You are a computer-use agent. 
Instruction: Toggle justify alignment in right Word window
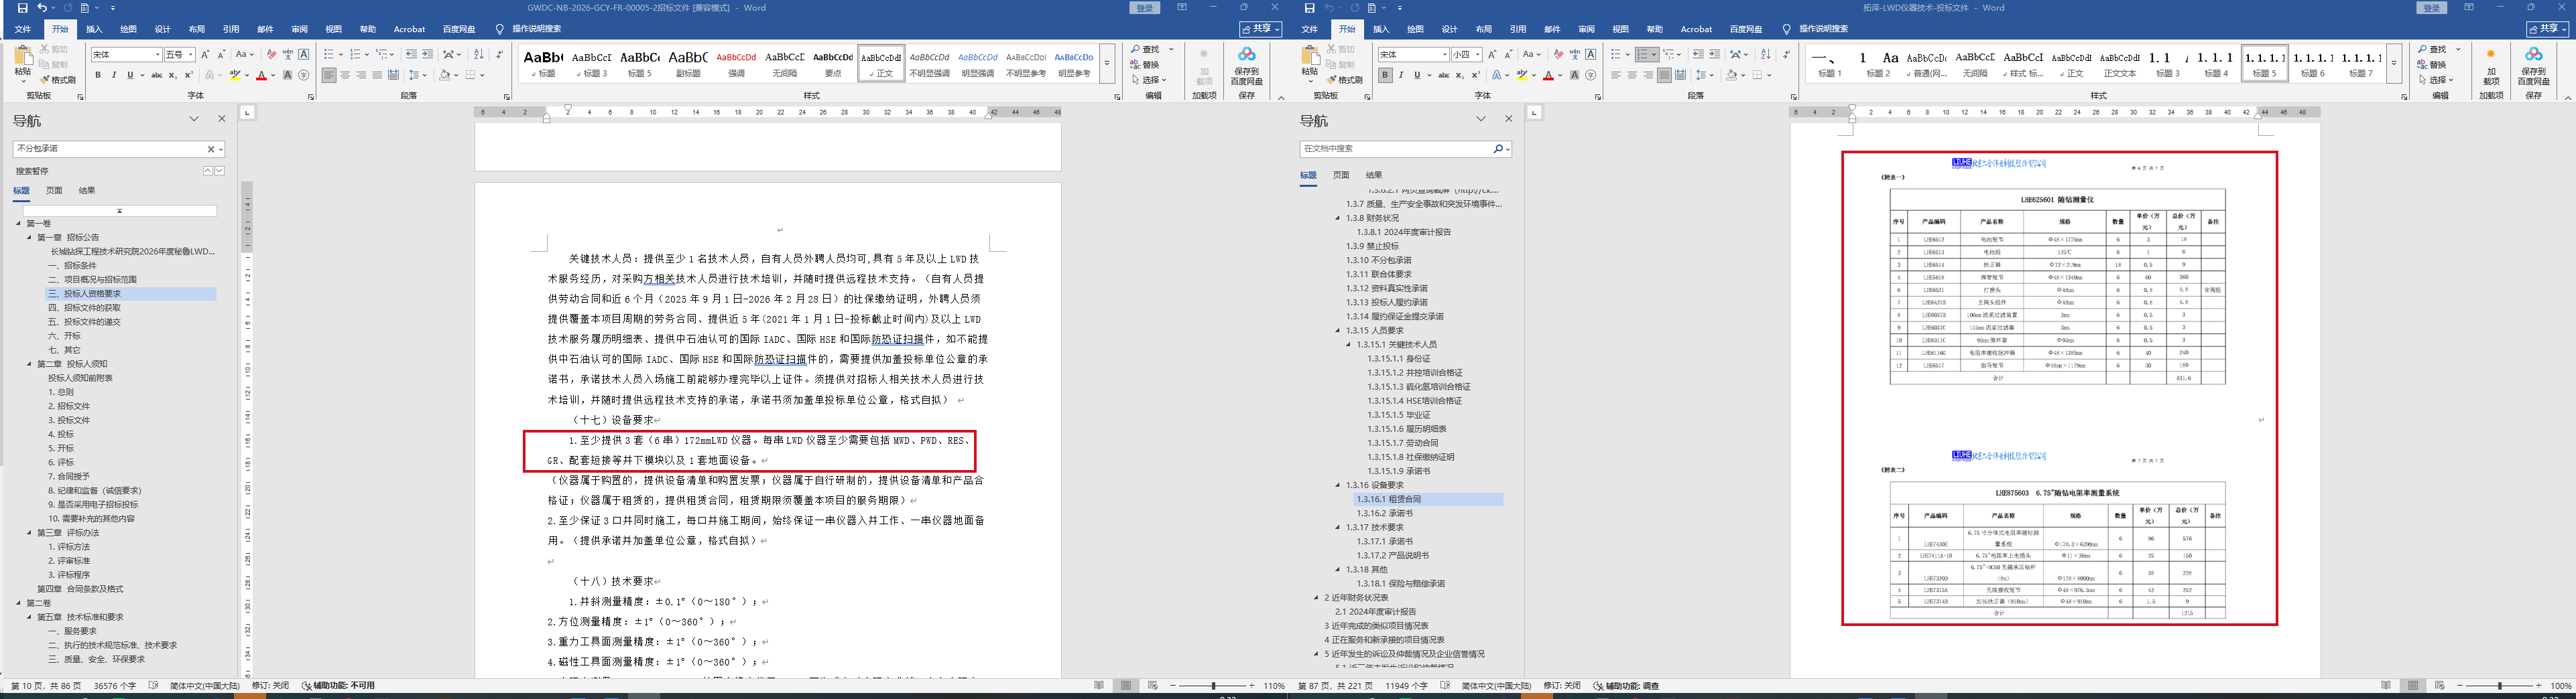[x=1664, y=75]
